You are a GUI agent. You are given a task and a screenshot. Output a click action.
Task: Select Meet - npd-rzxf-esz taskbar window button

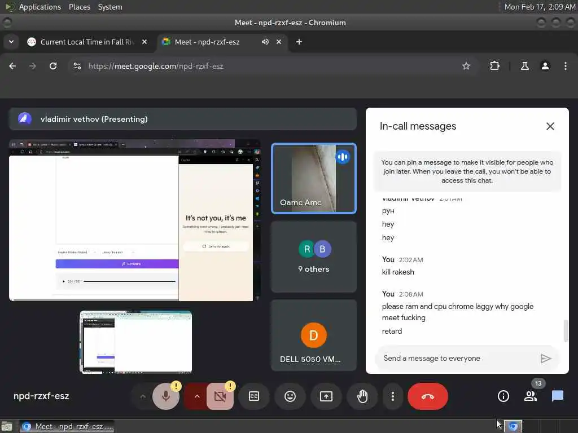click(x=67, y=426)
